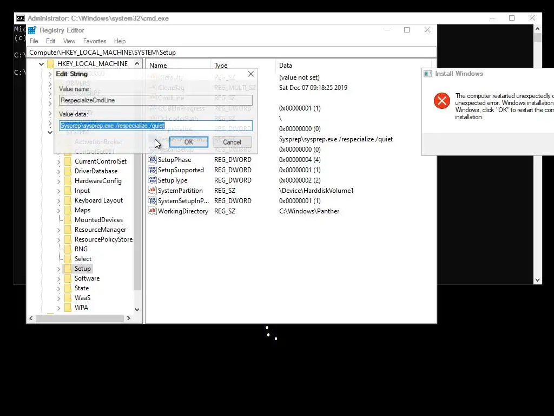Image resolution: width=554 pixels, height=416 pixels.
Task: Click the ResourcePolicyStore folder icon
Action: point(68,239)
